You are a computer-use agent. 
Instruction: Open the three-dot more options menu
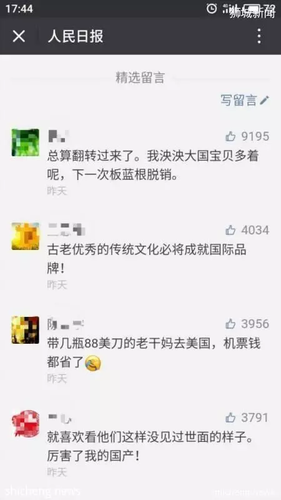(x=259, y=36)
